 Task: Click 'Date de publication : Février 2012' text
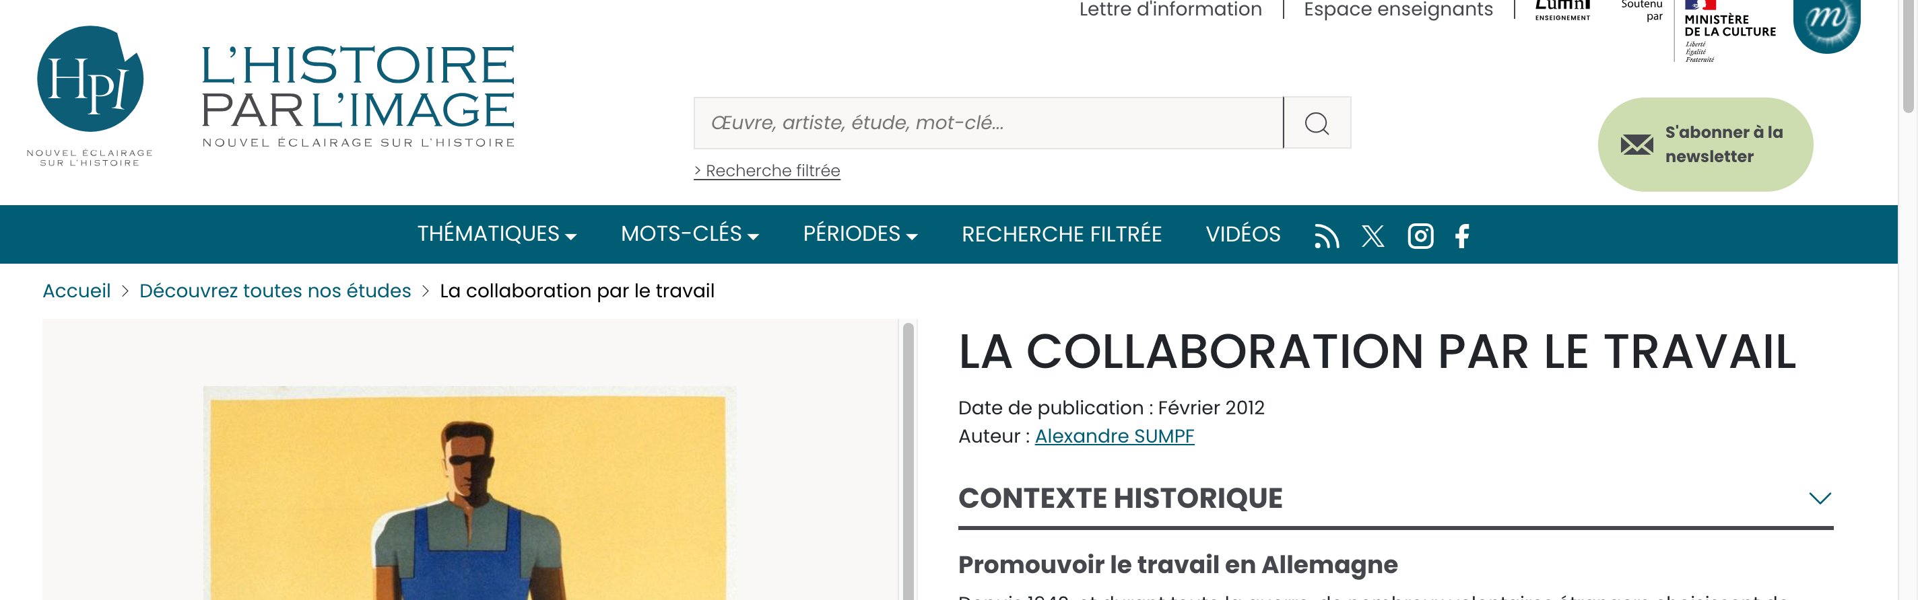(1111, 408)
